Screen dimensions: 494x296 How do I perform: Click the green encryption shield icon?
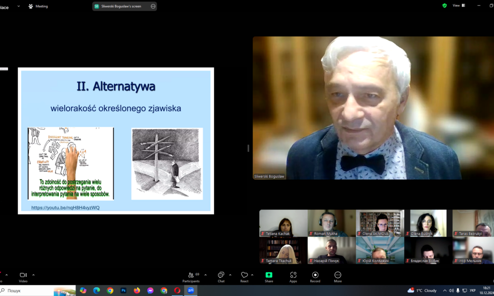(x=445, y=5)
